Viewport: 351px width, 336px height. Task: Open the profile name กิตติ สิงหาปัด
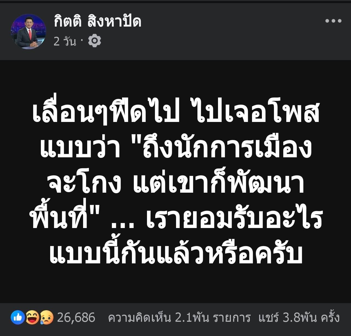(x=98, y=21)
